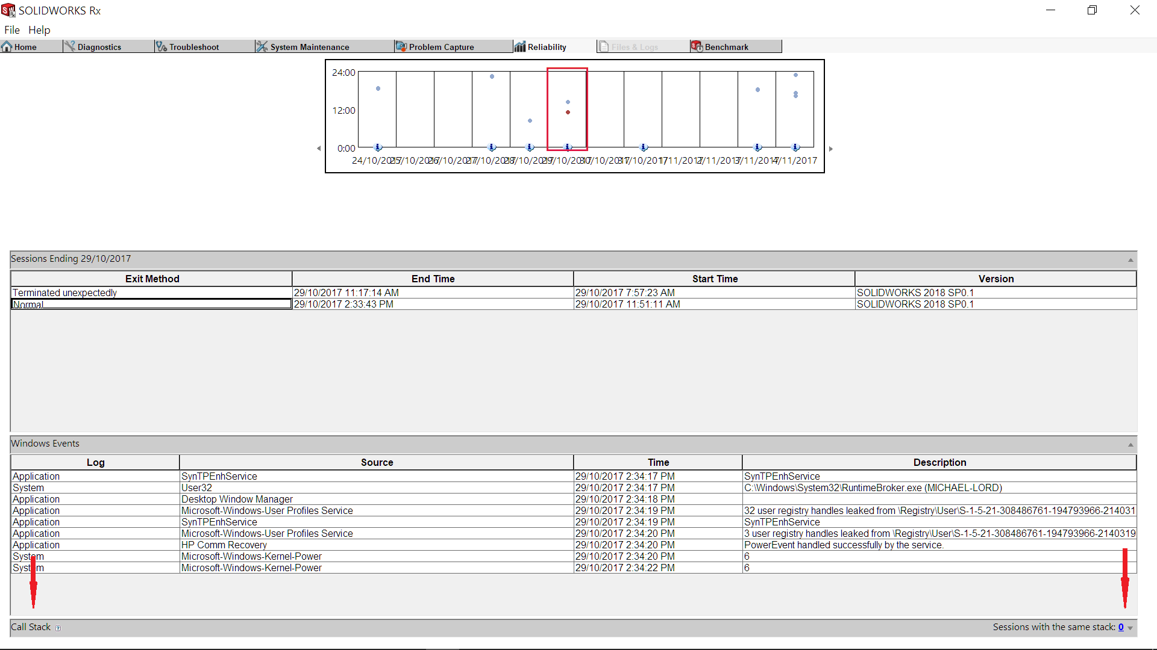
Task: Click the Problem Capture camera icon
Action: point(401,46)
